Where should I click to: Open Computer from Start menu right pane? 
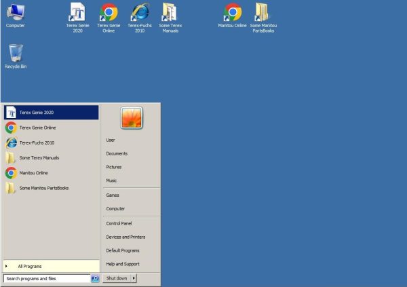[115, 208]
